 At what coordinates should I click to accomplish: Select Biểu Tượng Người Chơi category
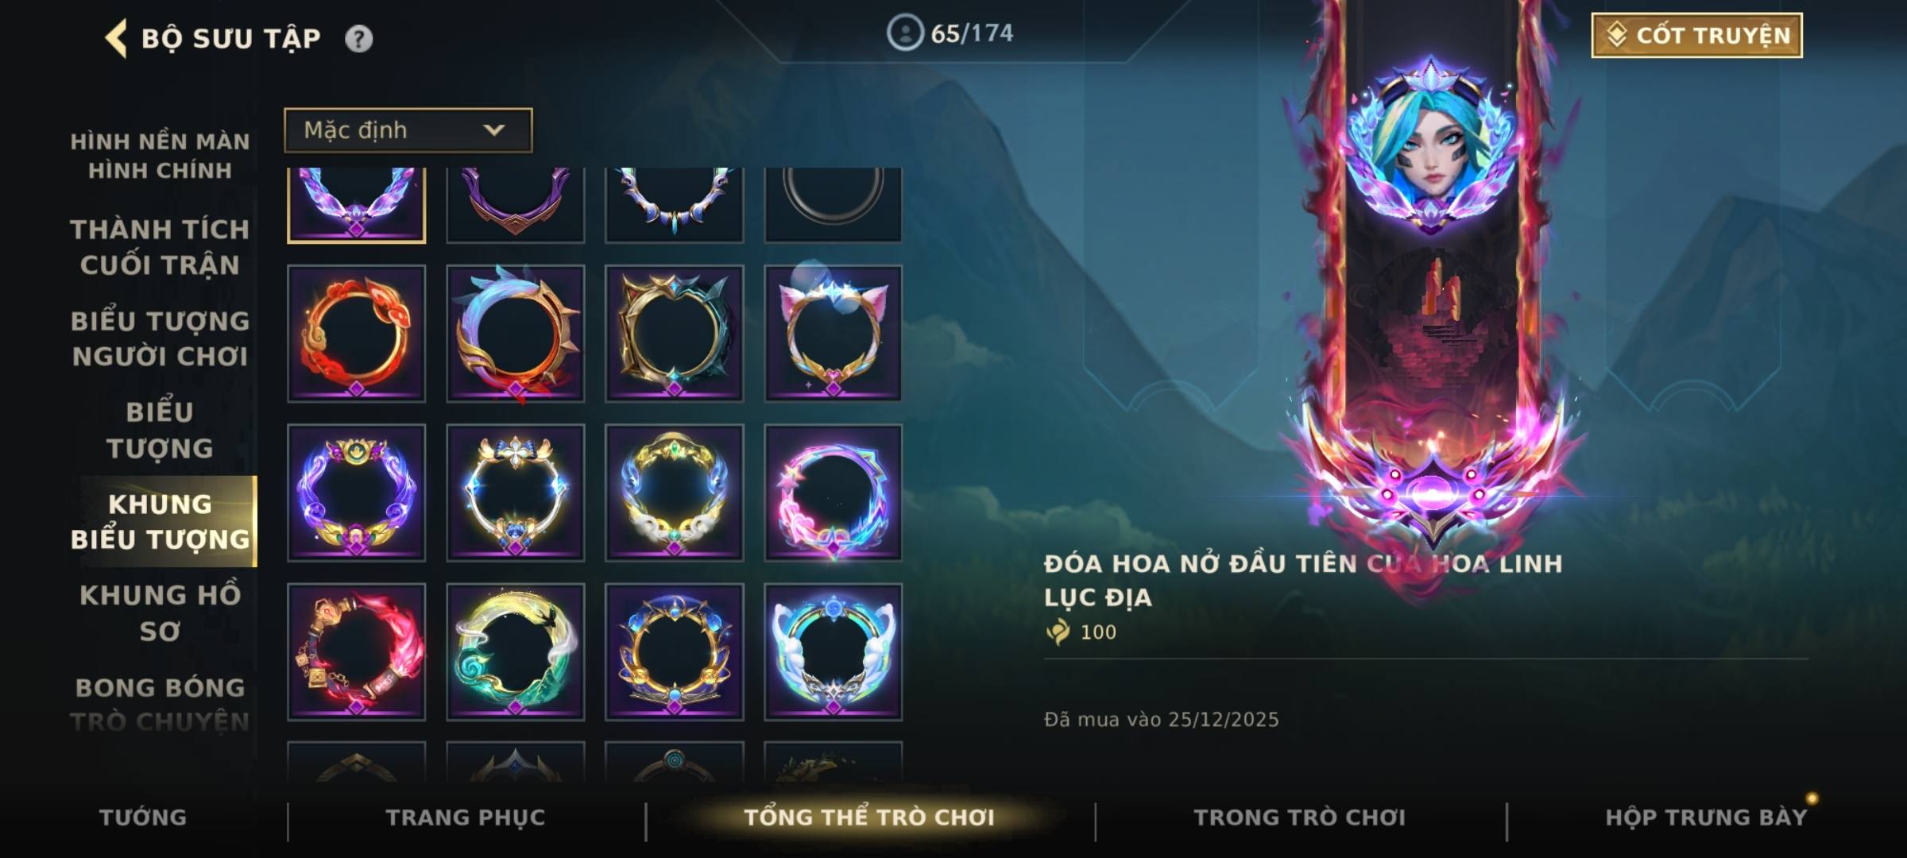[160, 338]
